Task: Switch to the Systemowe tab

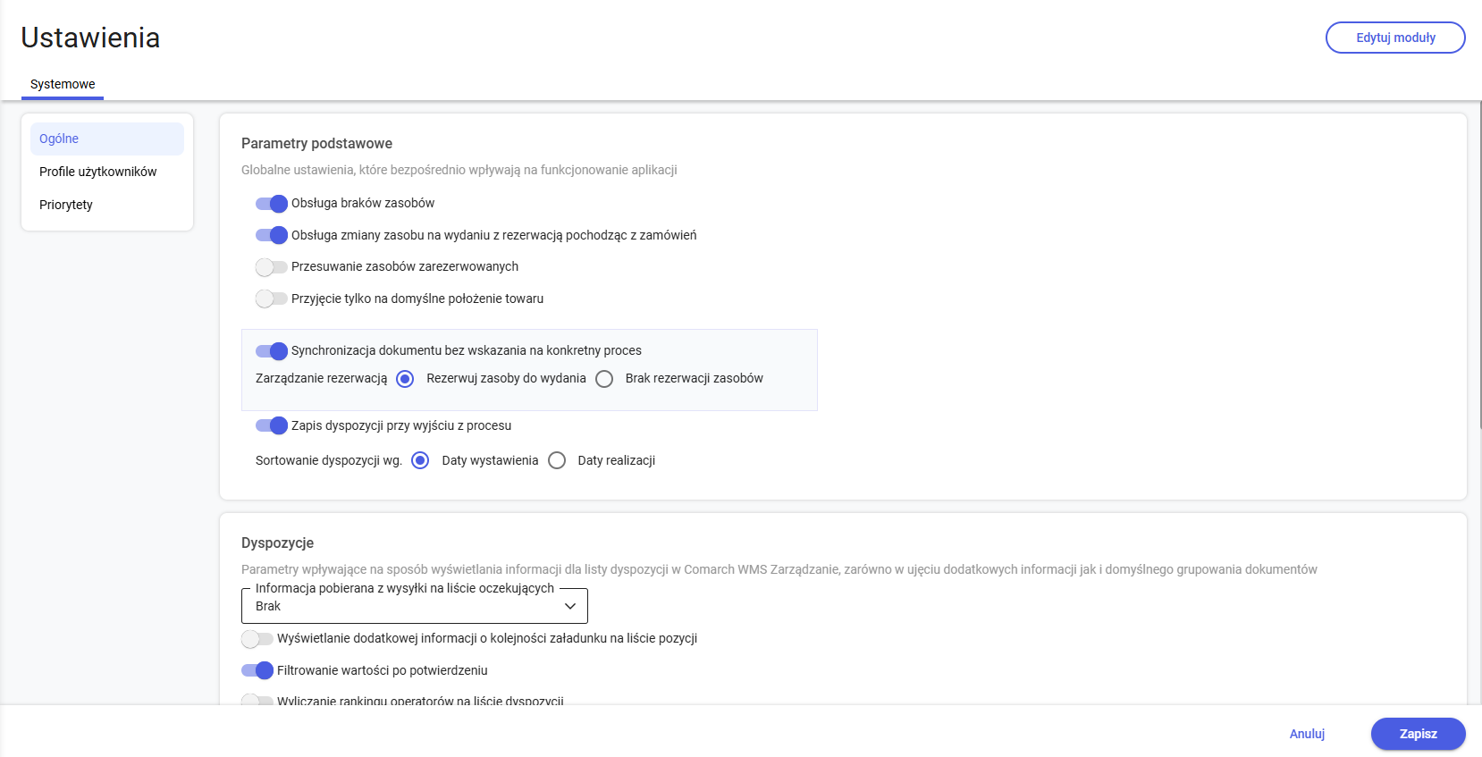Action: tap(63, 84)
